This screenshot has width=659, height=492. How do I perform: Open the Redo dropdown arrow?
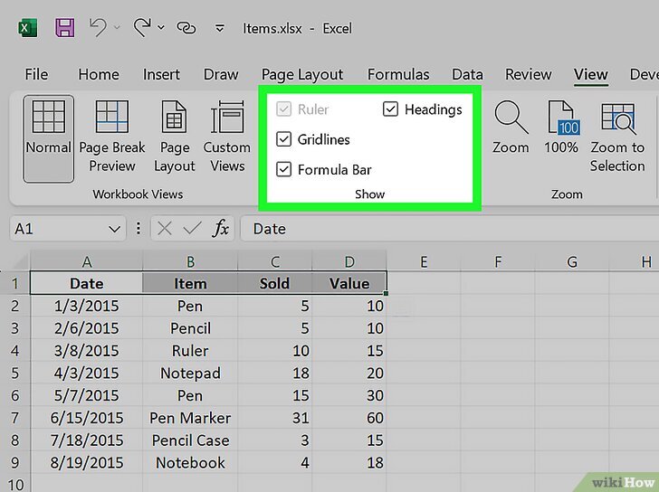click(x=161, y=28)
